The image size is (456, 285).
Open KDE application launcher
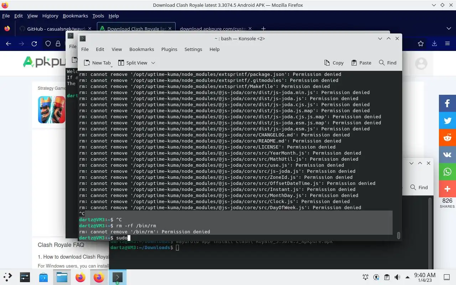8,277
